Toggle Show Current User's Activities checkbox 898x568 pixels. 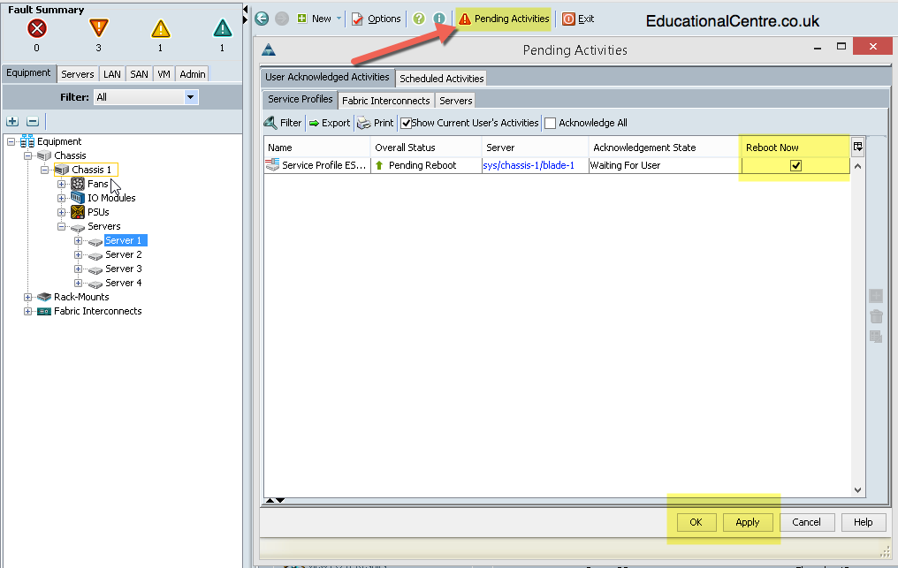pyautogui.click(x=406, y=123)
